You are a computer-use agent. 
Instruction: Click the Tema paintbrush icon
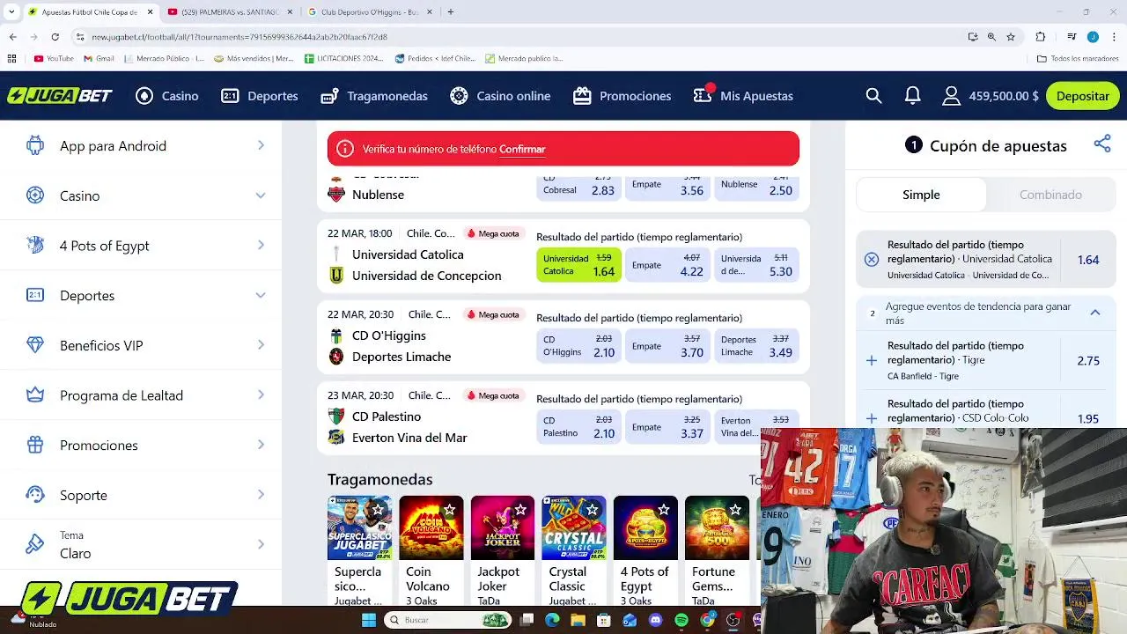click(35, 545)
